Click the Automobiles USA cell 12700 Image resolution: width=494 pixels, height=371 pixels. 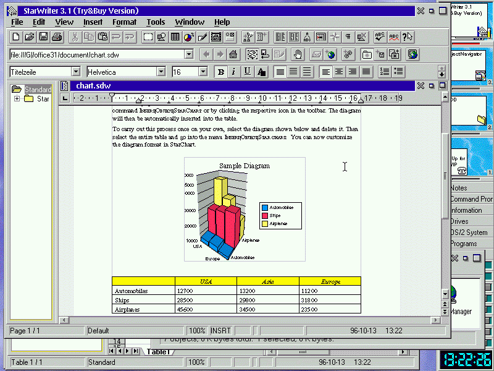tap(206, 291)
